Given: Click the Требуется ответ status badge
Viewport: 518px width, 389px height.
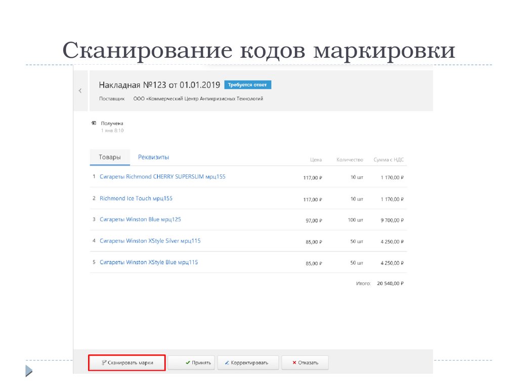Looking at the screenshot, I should click(248, 85).
